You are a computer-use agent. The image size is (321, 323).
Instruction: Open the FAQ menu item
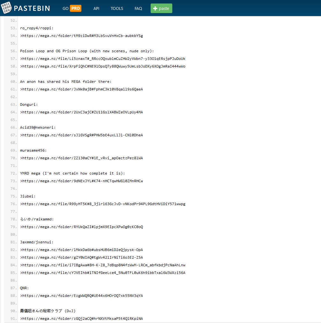[138, 9]
